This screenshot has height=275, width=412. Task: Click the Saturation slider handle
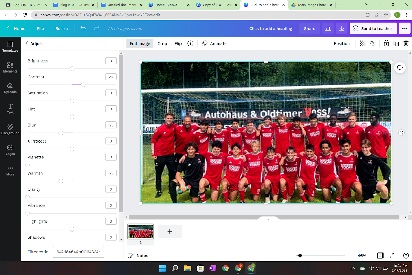[72, 101]
